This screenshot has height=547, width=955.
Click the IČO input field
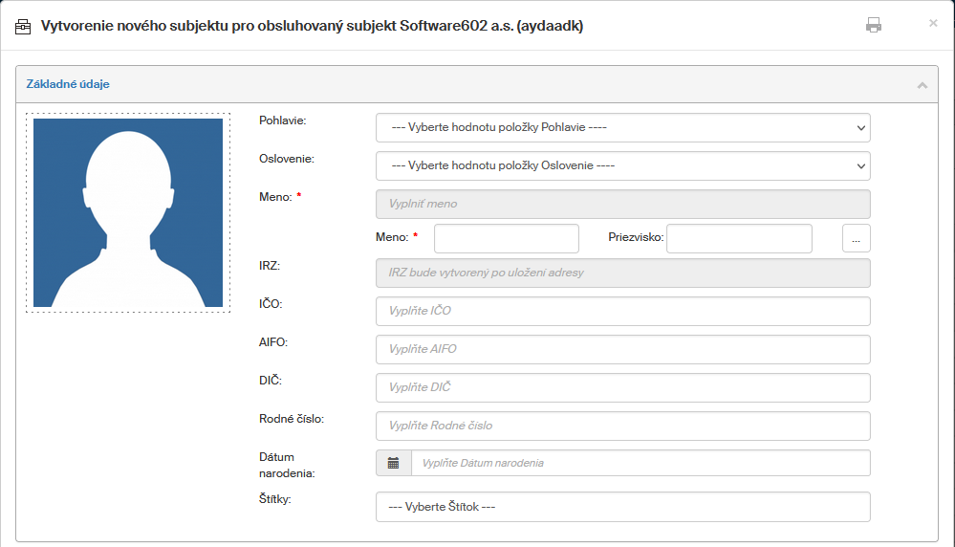click(622, 311)
